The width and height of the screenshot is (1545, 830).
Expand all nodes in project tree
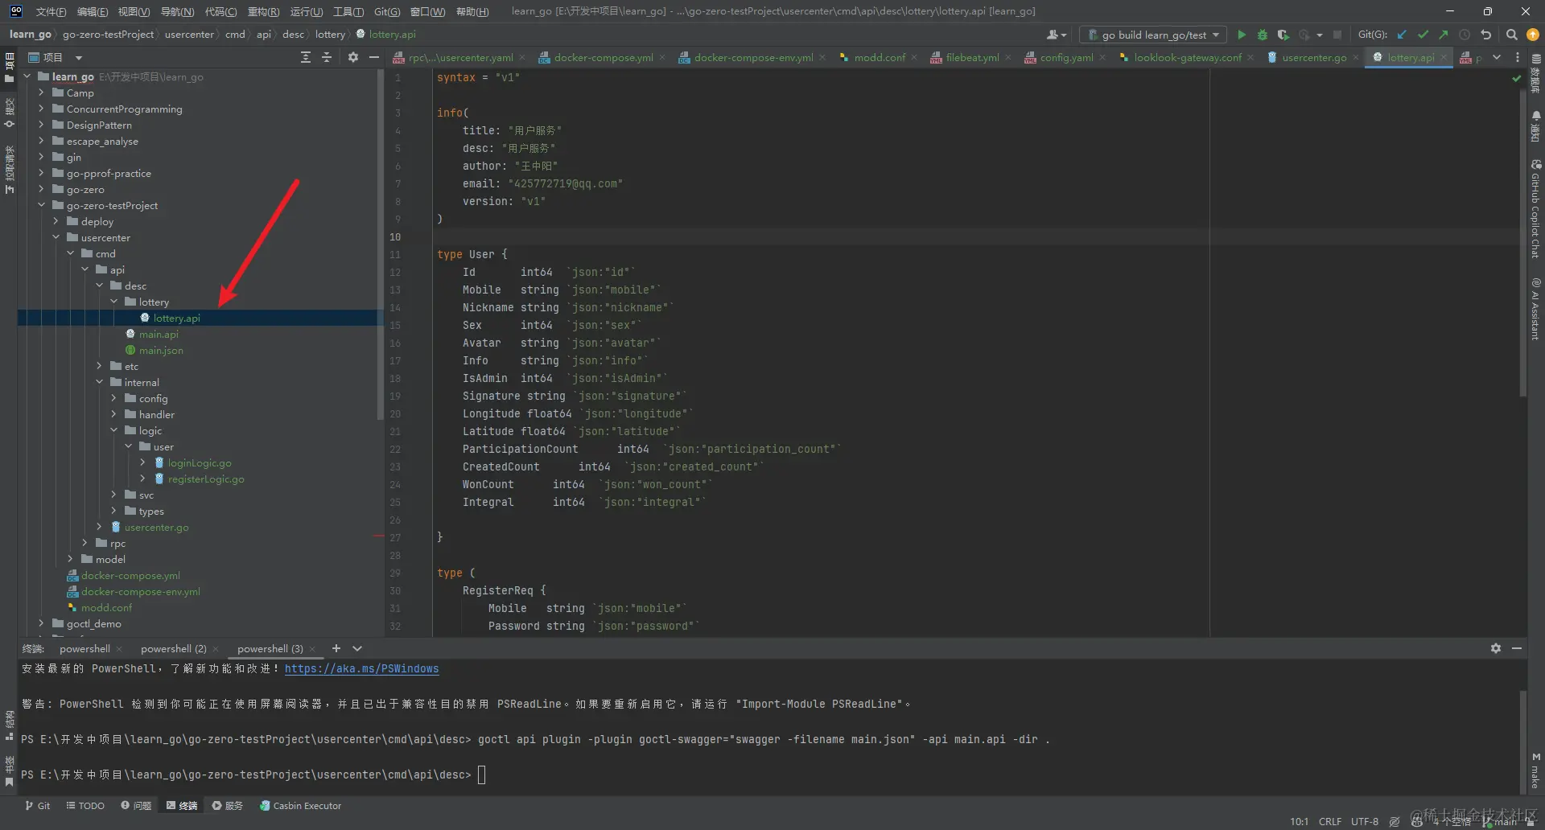[x=306, y=57]
